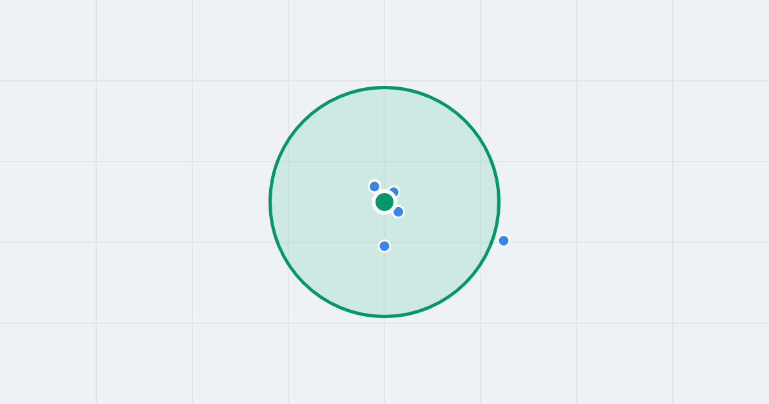769x404 pixels.
Task: Select the blue dot outside the green circle
Action: point(504,240)
